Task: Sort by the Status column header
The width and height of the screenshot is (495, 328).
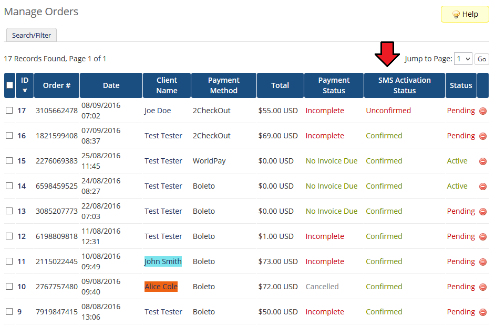Action: [461, 85]
